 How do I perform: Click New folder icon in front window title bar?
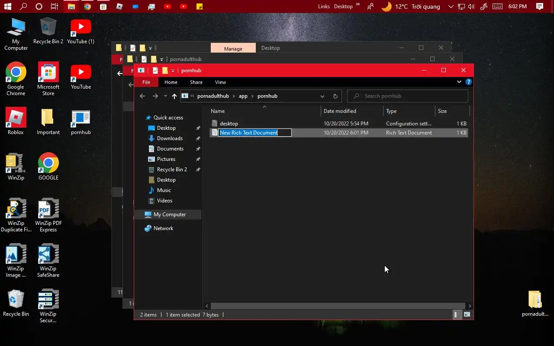(x=164, y=70)
